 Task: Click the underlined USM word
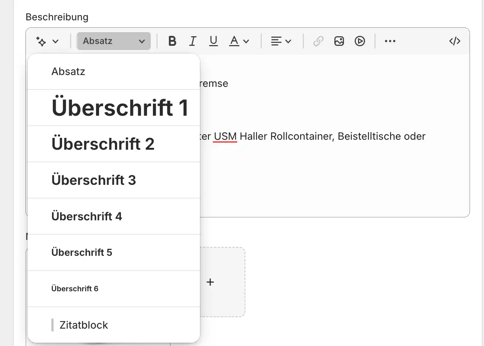pos(225,136)
